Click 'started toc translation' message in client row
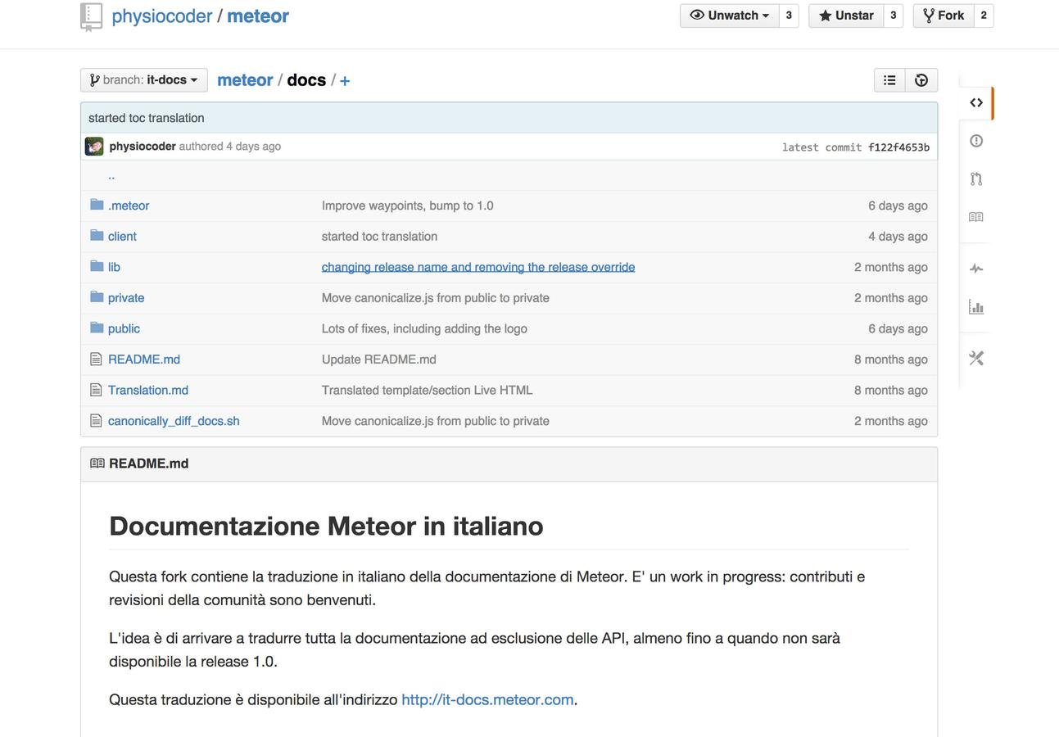 (x=379, y=237)
